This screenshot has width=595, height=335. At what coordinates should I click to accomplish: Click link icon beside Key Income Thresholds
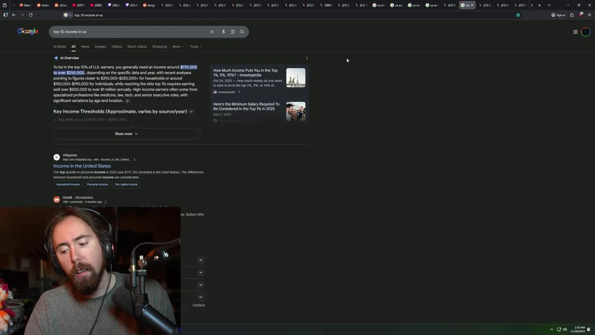[191, 112]
